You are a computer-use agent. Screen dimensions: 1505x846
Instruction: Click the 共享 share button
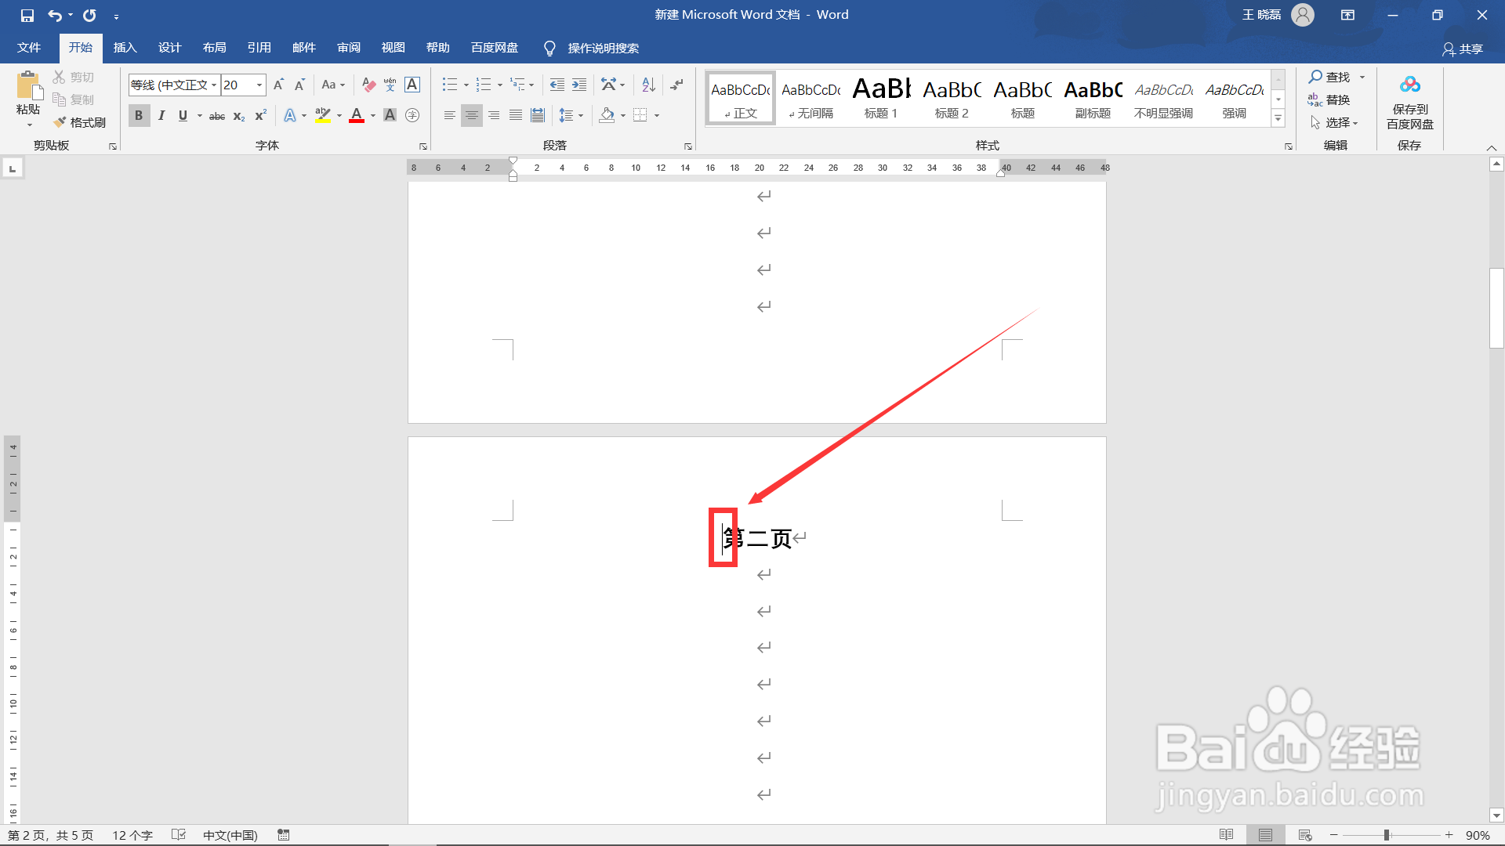(x=1463, y=49)
